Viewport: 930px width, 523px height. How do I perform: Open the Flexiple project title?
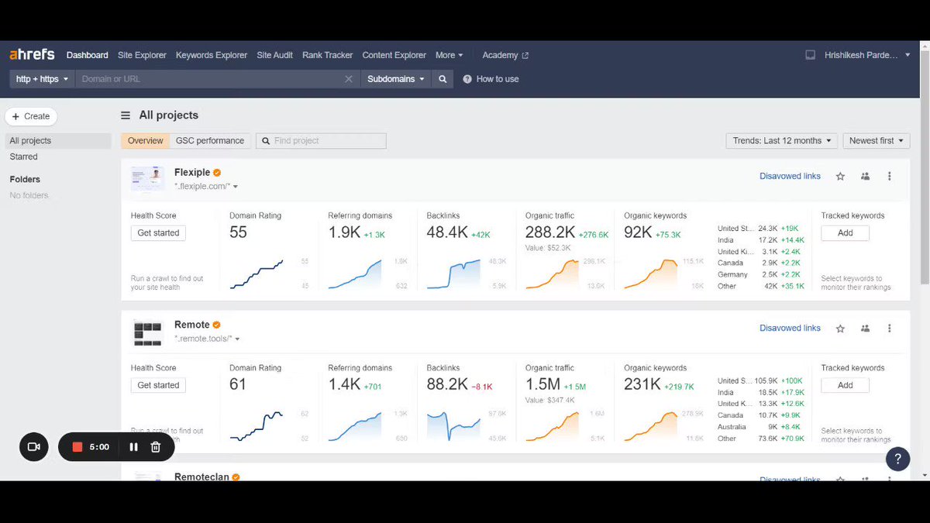click(x=192, y=173)
